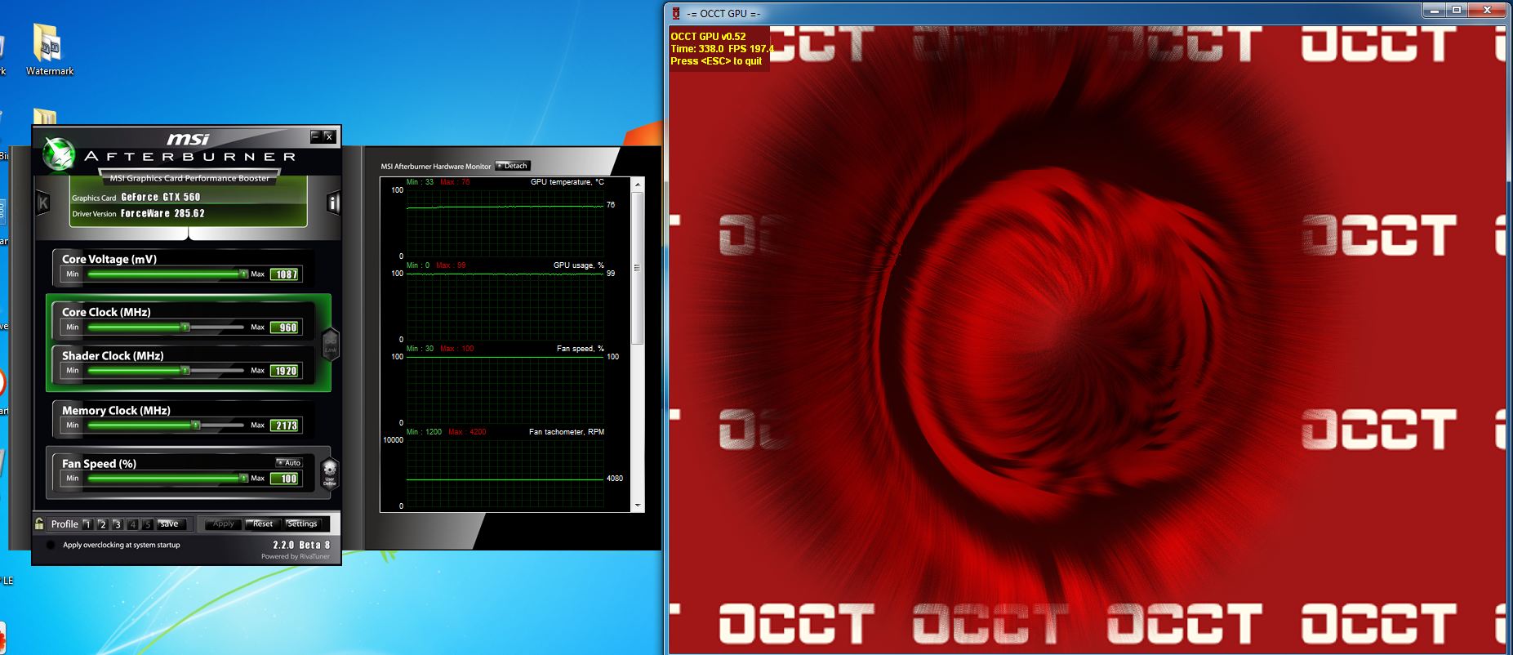Screen dimensions: 1513x655
Task: Click the Fan speed percent graph
Action: [505, 389]
